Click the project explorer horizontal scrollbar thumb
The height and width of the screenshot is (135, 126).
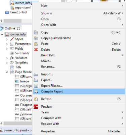coord(12,21)
